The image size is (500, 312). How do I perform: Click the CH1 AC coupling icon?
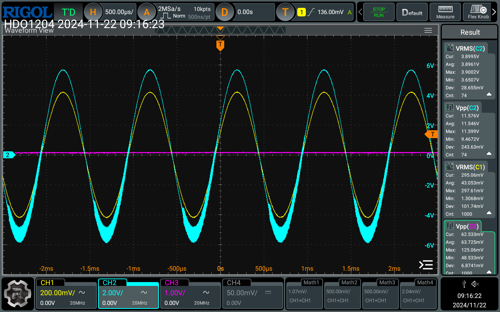[82, 292]
